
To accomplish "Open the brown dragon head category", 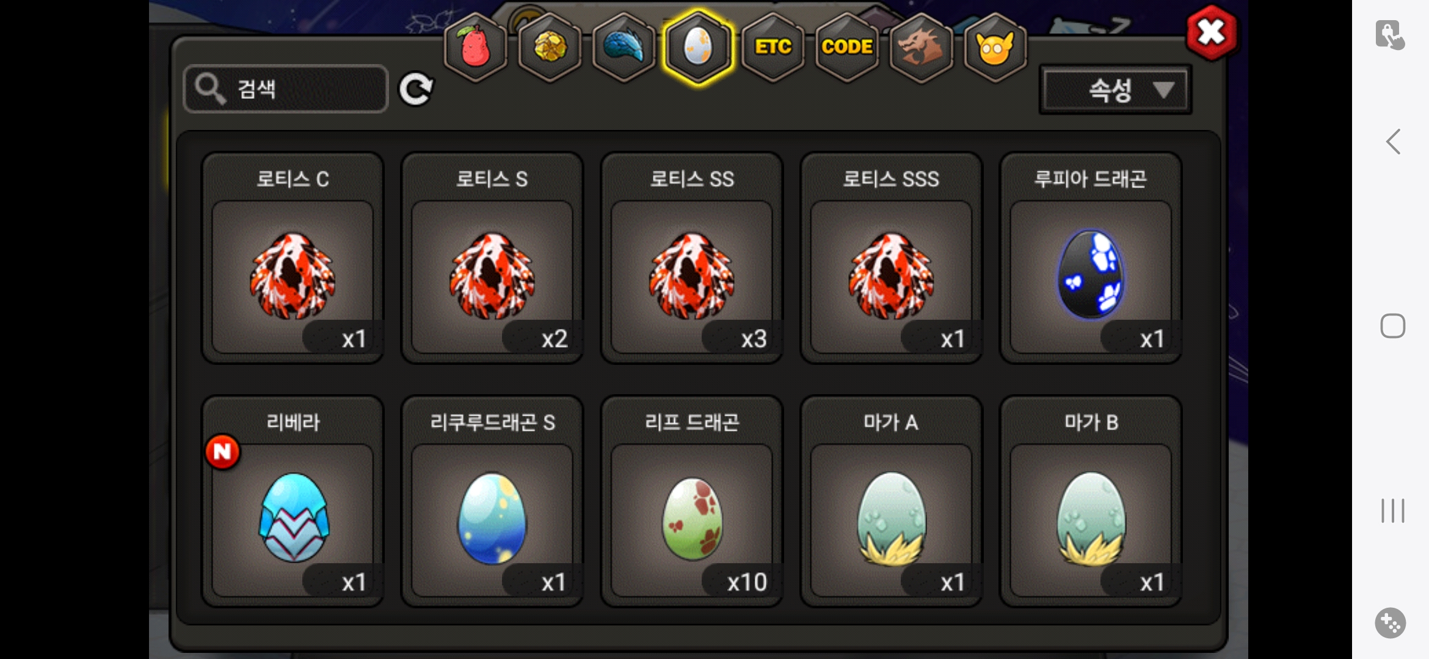I will [921, 47].
